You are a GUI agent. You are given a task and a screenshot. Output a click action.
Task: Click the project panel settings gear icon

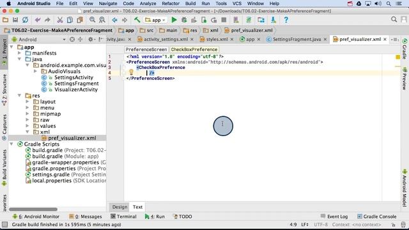[91, 40]
